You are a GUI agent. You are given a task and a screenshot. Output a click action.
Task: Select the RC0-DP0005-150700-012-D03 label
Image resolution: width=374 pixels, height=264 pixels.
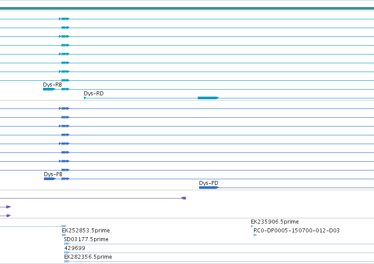(297, 230)
